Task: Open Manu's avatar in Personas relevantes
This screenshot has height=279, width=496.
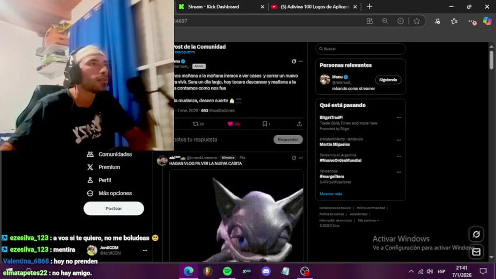Action: (325, 79)
